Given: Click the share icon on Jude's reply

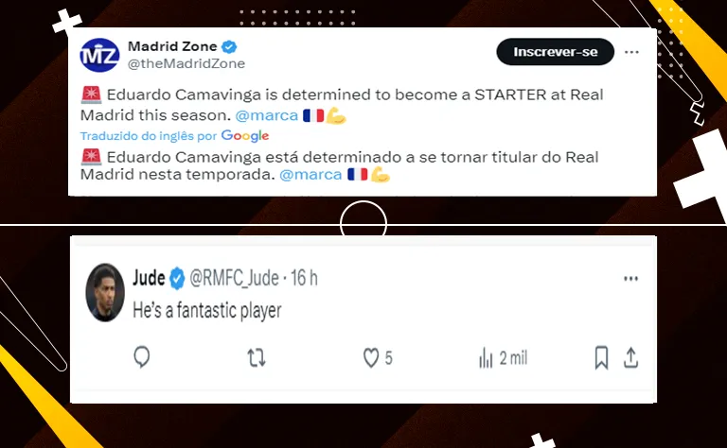Looking at the screenshot, I should point(631,357).
